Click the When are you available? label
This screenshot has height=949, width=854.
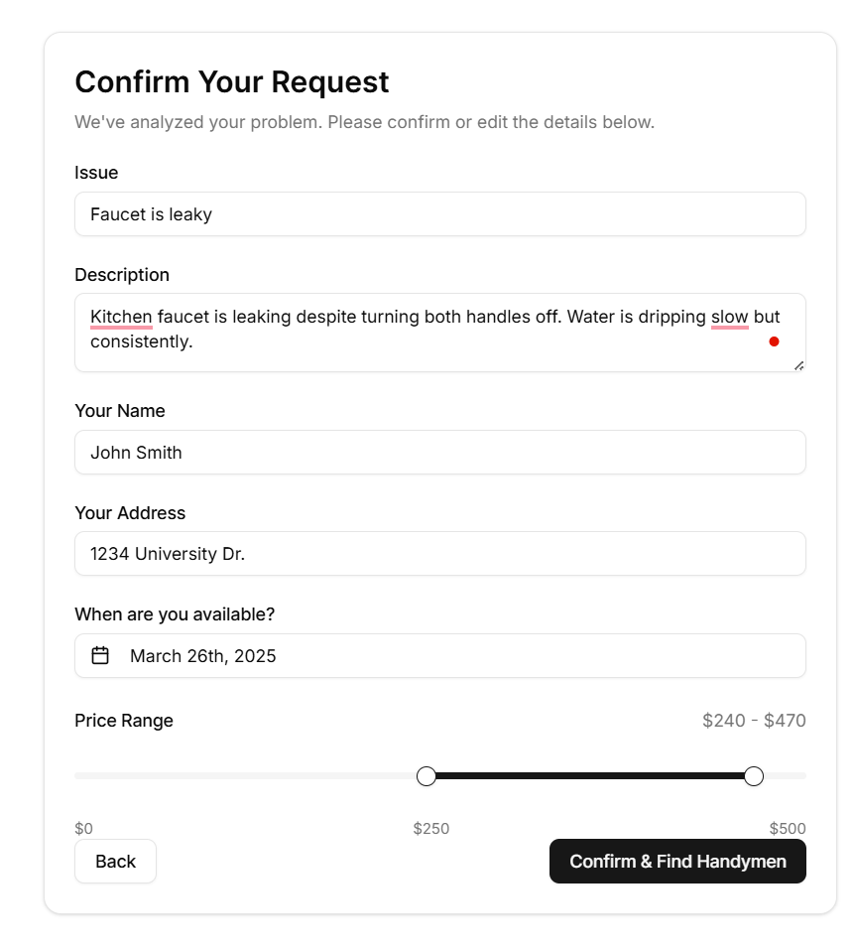tap(175, 614)
